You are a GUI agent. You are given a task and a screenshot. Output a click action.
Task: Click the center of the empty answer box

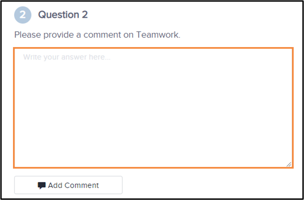click(153, 108)
